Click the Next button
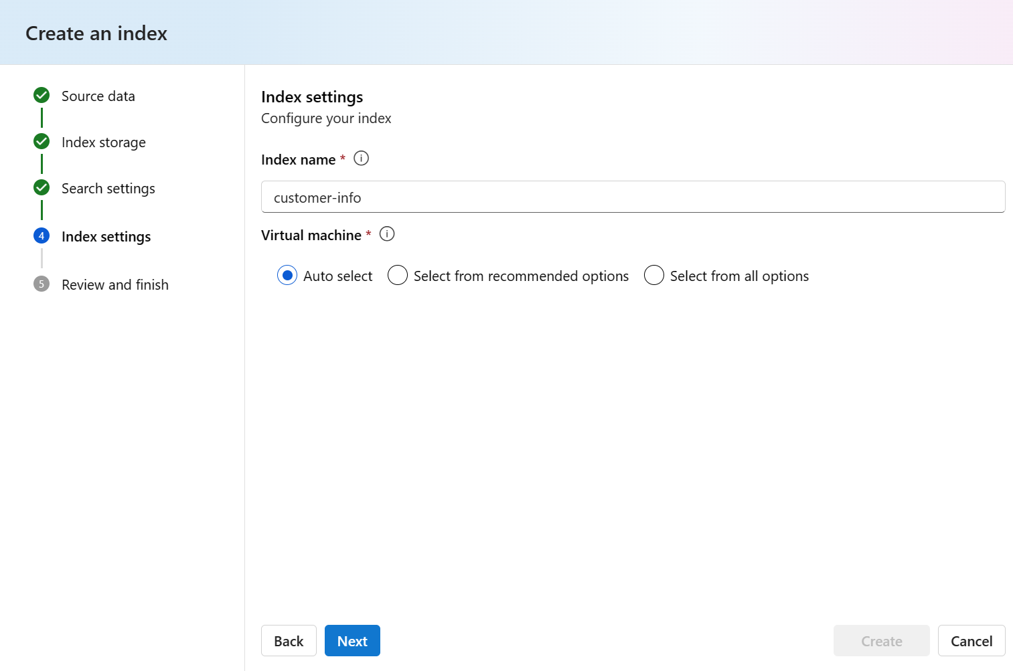Screen dimensions: 1013x671 pos(352,641)
